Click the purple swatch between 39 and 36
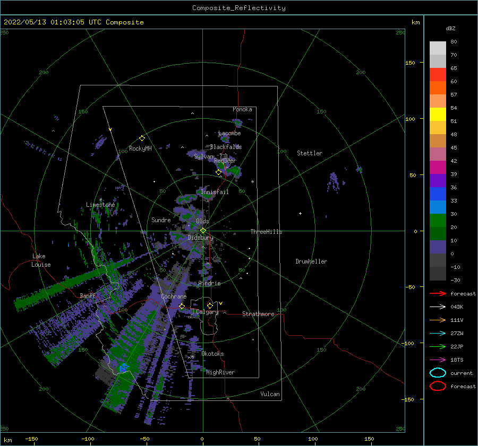Image resolution: width=478 pixels, height=446 pixels. click(438, 181)
